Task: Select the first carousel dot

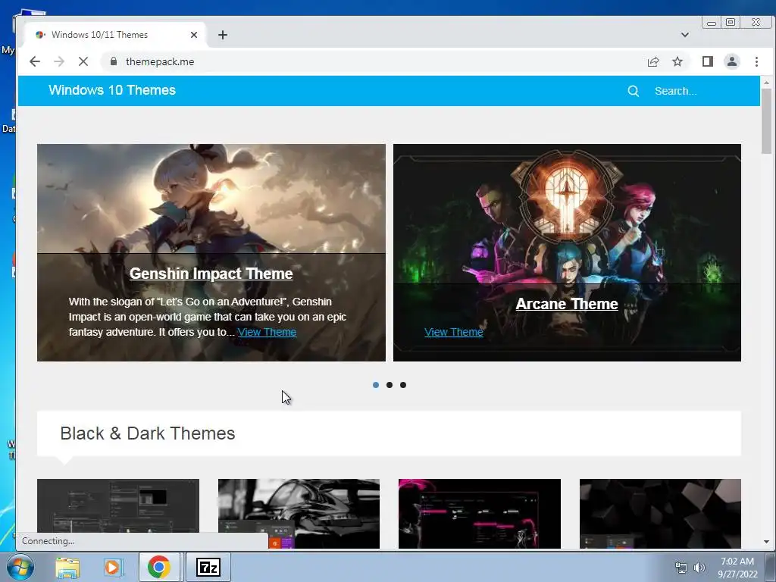Action: pos(376,385)
